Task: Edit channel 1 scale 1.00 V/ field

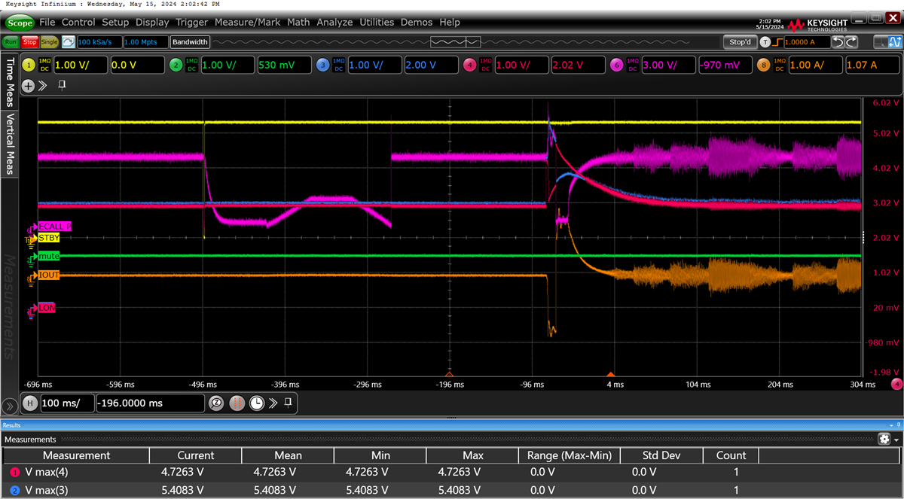Action: (x=79, y=65)
